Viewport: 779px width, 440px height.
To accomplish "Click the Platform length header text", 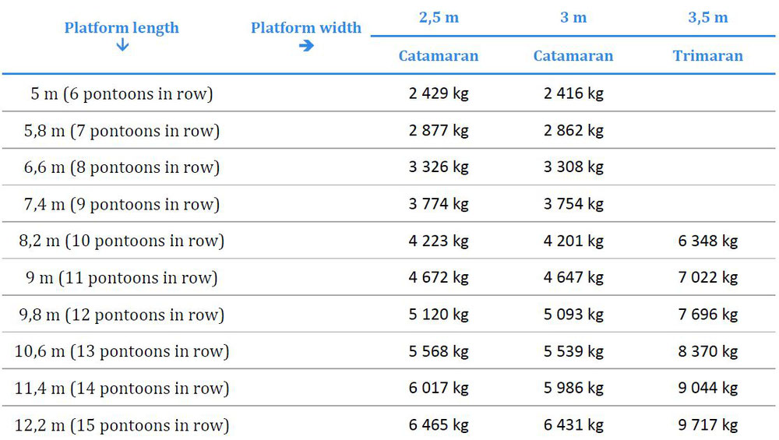I will 122,28.
